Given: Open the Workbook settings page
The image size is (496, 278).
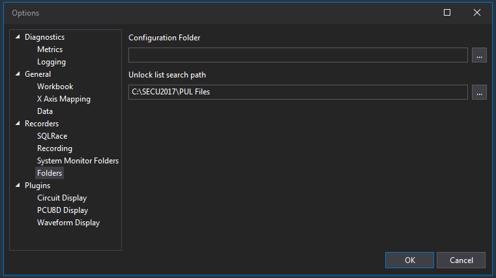Looking at the screenshot, I should coord(55,87).
